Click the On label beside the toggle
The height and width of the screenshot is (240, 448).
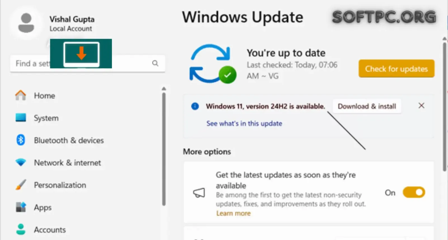click(x=390, y=193)
